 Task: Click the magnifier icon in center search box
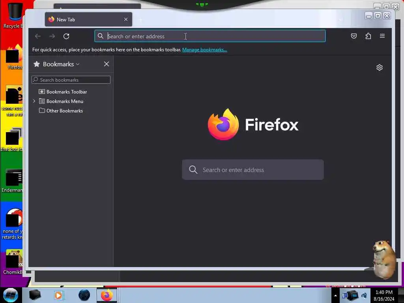(193, 170)
